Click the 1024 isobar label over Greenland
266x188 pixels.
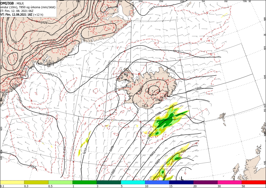[44, 22]
